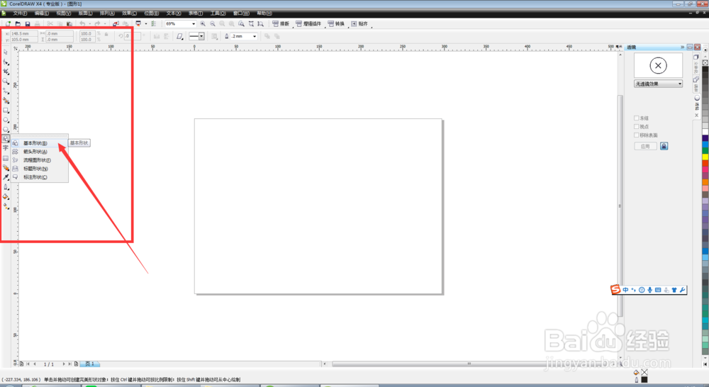Select the Eyedropper tool
The height and width of the screenshot is (387, 709).
pyautogui.click(x=6, y=177)
